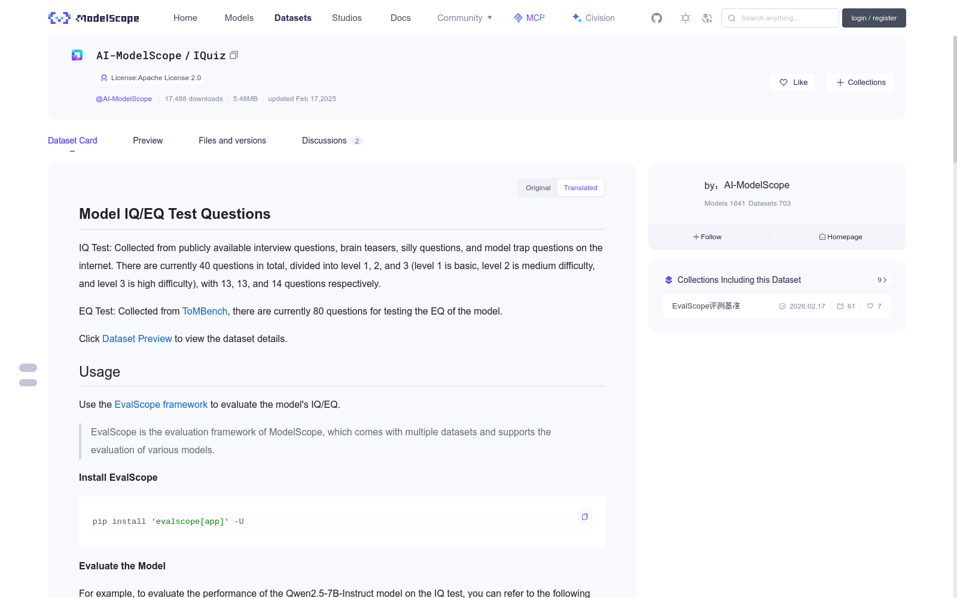Click the MCP navigation link

click(529, 18)
